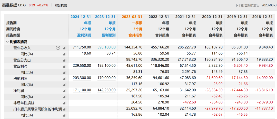This screenshot has width=277, height=119.
Task: Open the chart icon for 营业总收入 row
Action: click(65, 48)
